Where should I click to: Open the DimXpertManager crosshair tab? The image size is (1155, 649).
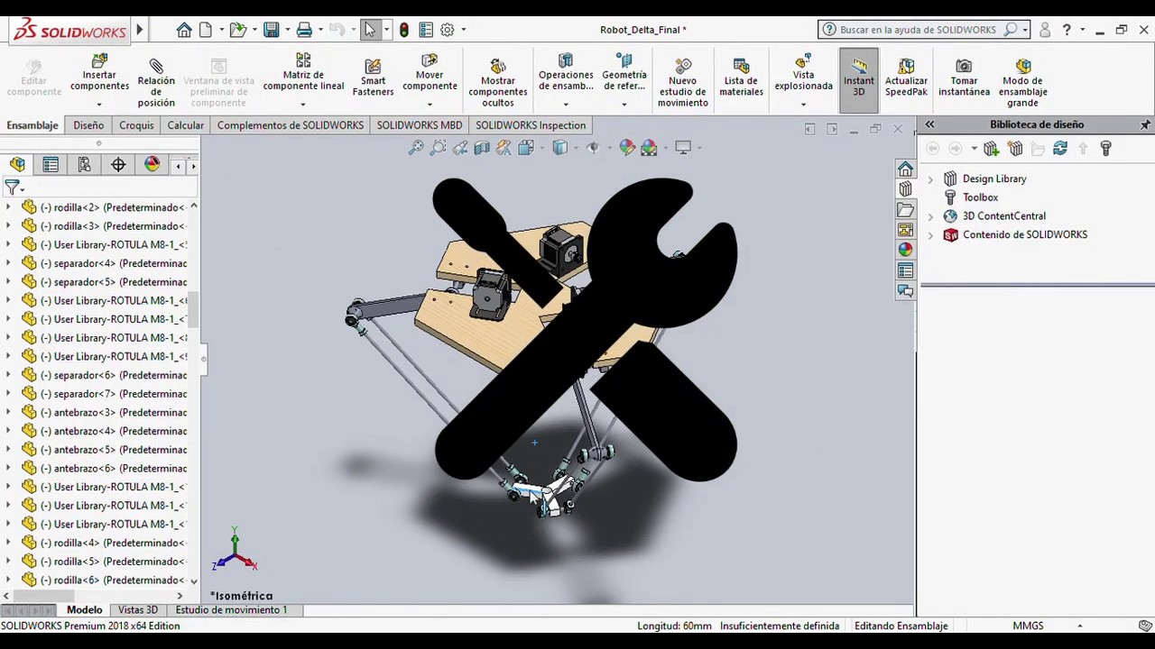coord(118,164)
